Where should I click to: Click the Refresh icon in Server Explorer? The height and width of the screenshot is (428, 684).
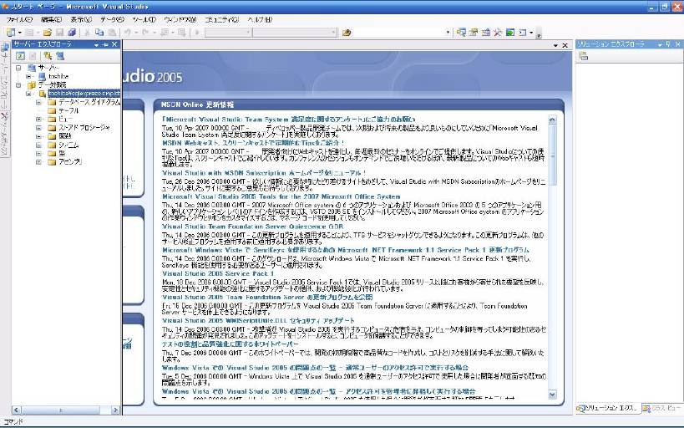(20, 56)
